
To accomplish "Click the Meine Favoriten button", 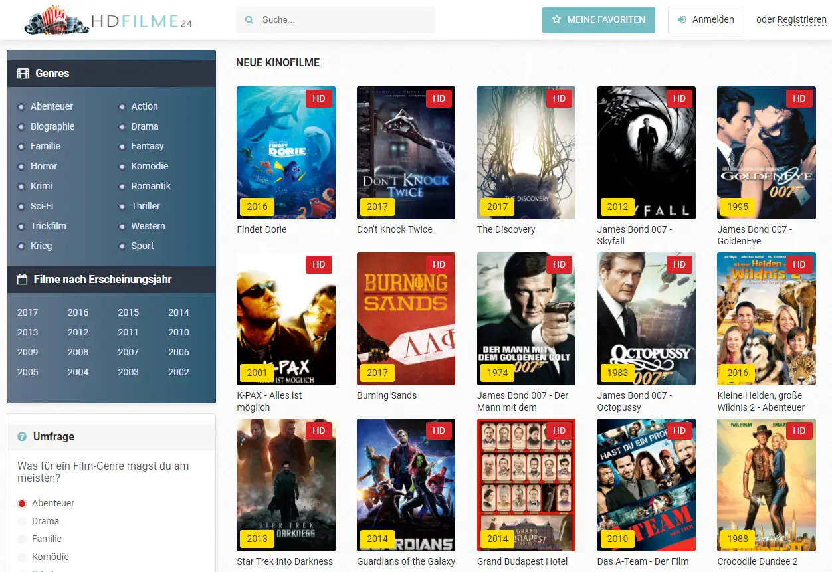I will click(599, 20).
